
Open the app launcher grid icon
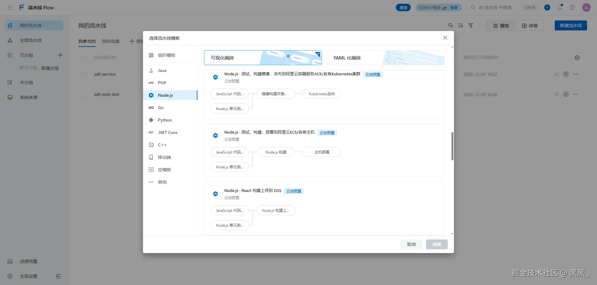pyautogui.click(x=10, y=8)
